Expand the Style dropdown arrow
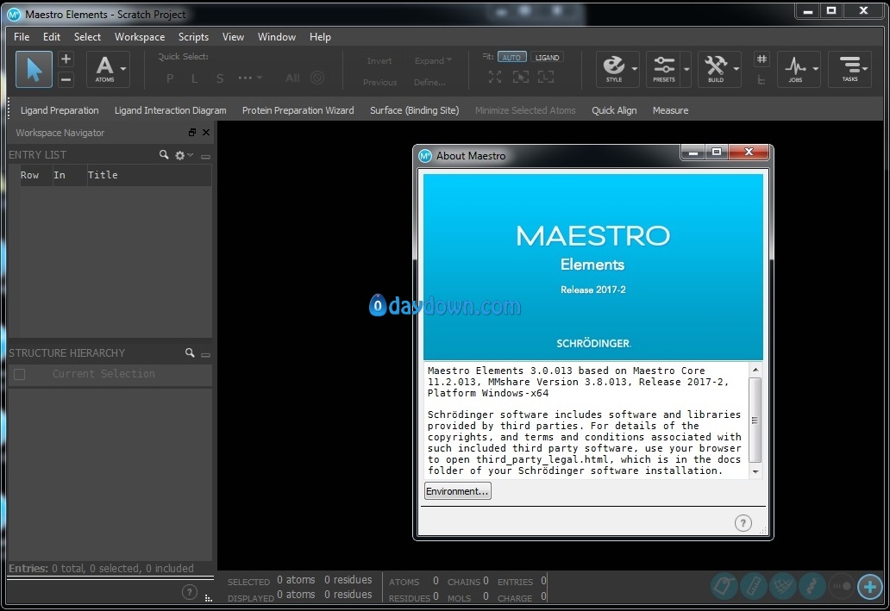This screenshot has width=890, height=611. tap(634, 69)
